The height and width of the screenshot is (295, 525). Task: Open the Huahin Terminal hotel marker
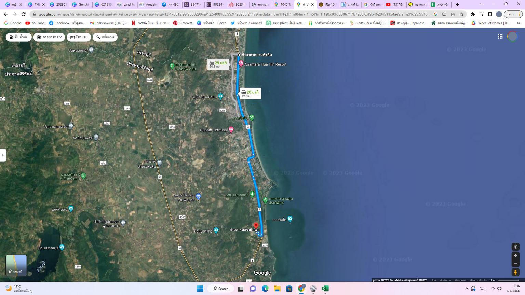pyautogui.click(x=231, y=130)
